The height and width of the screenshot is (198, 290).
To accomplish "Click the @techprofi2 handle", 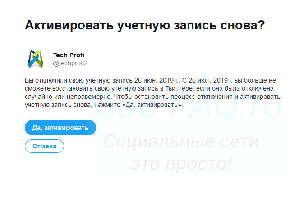I will [x=70, y=63].
